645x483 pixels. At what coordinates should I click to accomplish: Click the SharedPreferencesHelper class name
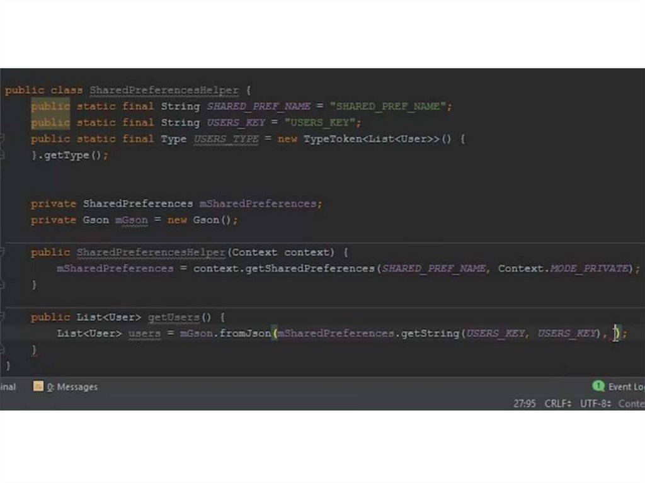164,90
